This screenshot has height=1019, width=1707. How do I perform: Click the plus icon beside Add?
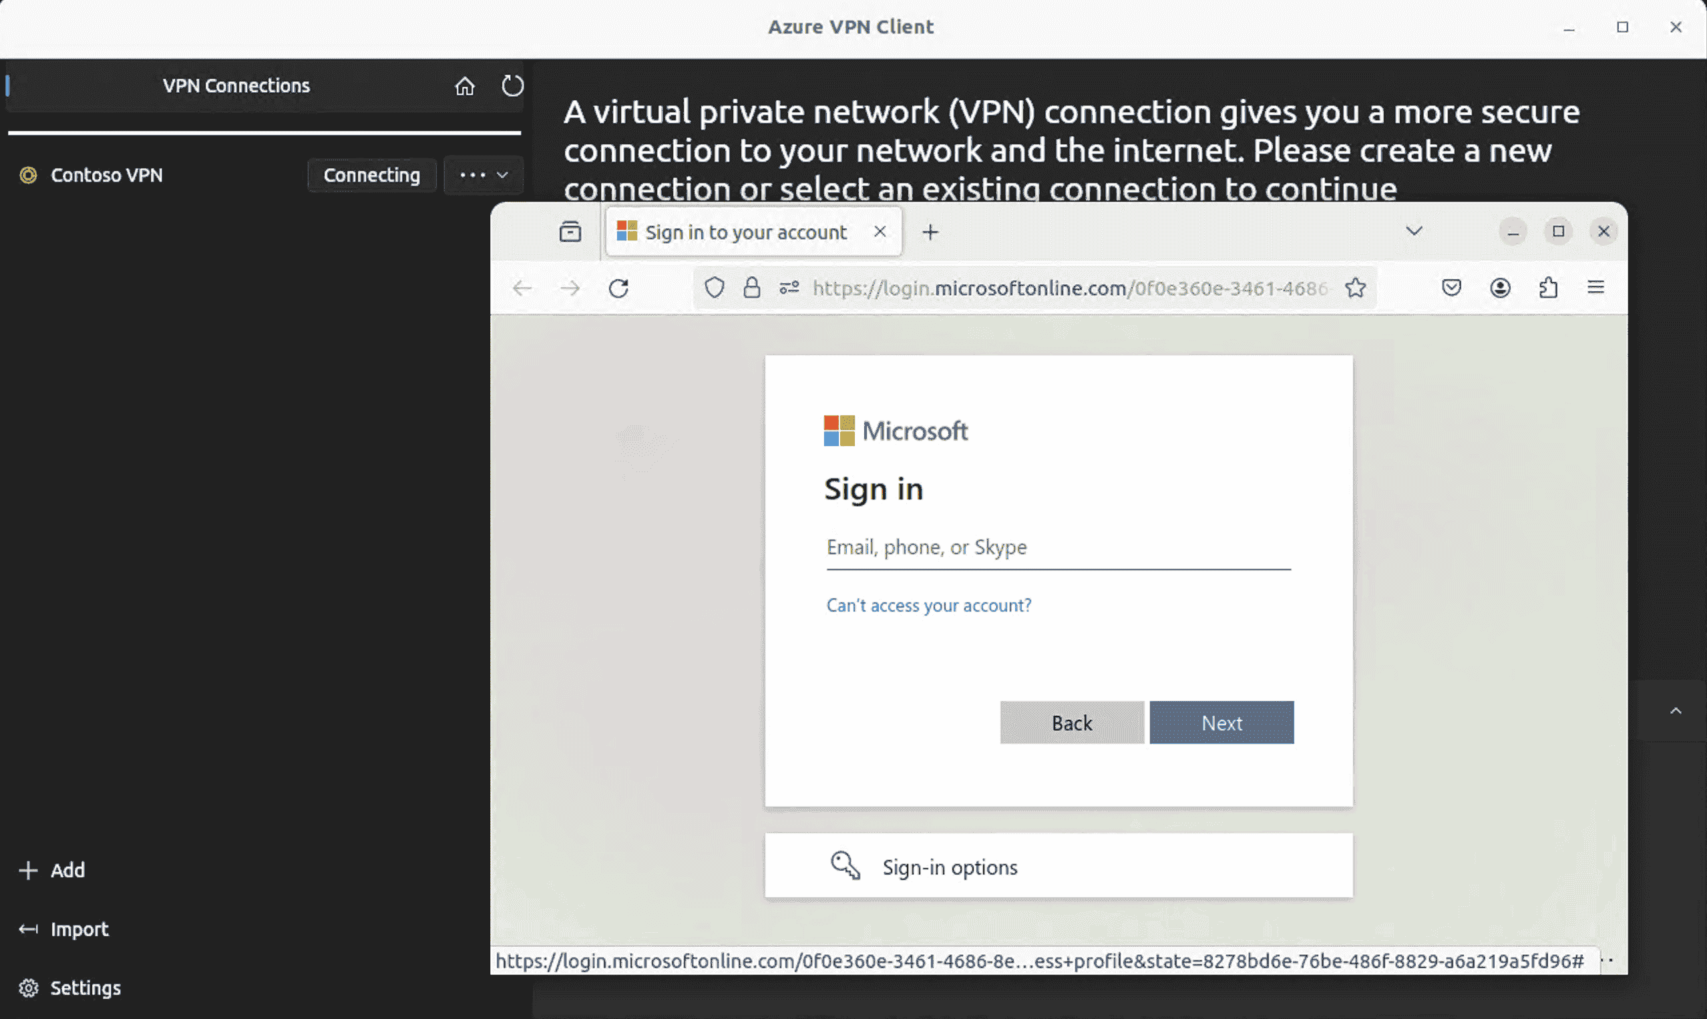(x=28, y=870)
